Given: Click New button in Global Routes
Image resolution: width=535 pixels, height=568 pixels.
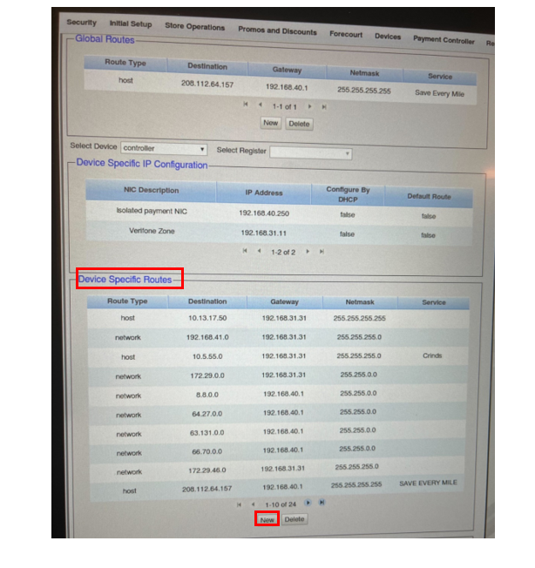Looking at the screenshot, I should (x=271, y=123).
